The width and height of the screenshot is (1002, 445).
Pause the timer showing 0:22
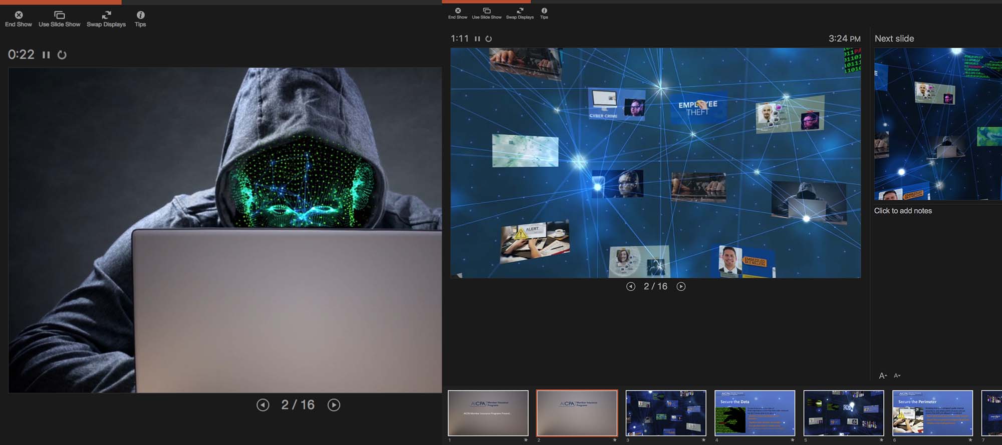coord(46,55)
